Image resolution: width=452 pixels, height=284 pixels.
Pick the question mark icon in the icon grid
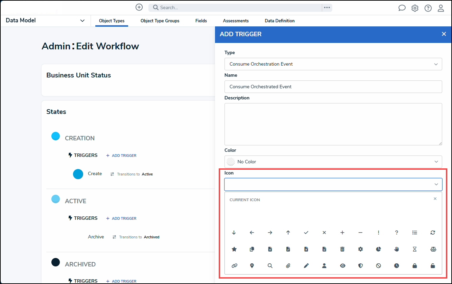397,233
